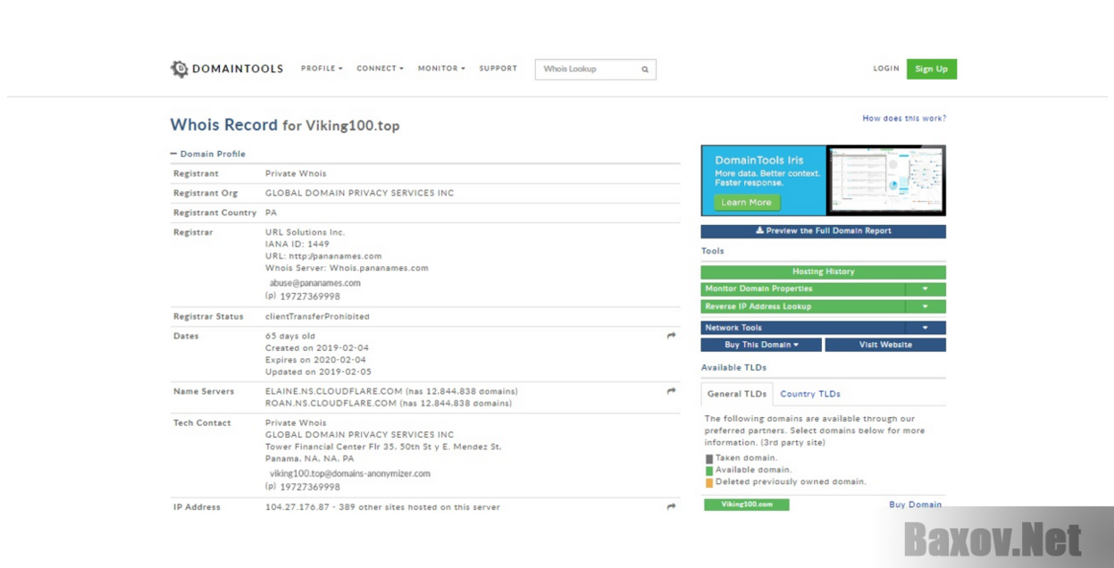Viewport: 1114px width, 568px height.
Task: Expand the Reverse IP Address Lookup arrow
Action: [x=926, y=306]
